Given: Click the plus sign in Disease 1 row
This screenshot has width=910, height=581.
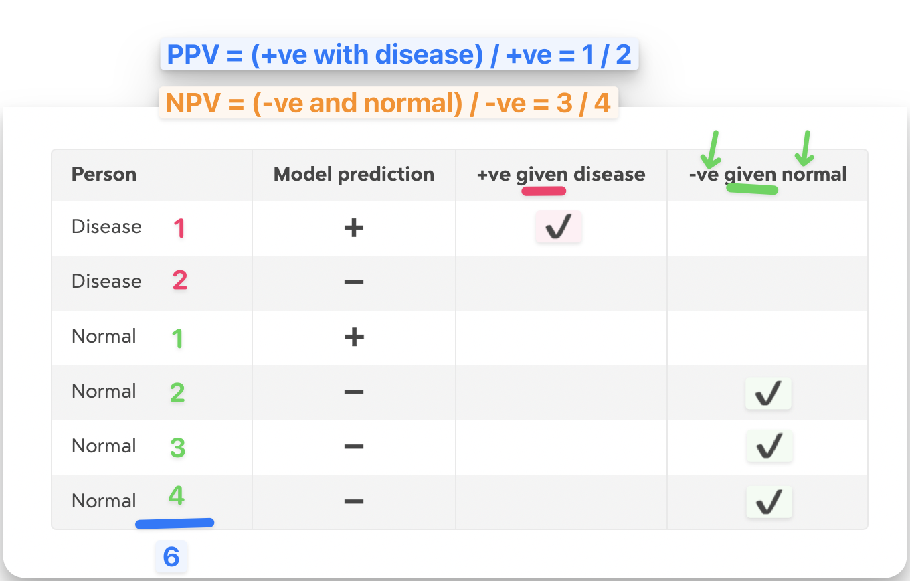Looking at the screenshot, I should (x=353, y=228).
